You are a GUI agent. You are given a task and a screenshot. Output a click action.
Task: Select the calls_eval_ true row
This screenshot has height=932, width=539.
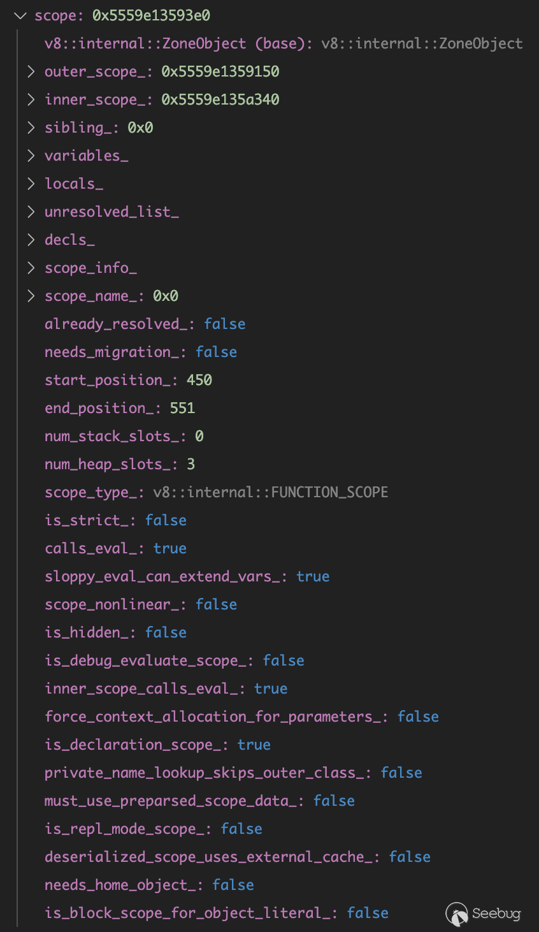point(115,548)
